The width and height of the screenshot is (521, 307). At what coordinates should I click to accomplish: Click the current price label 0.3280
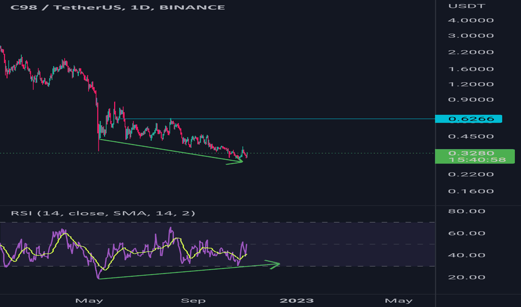[471, 153]
